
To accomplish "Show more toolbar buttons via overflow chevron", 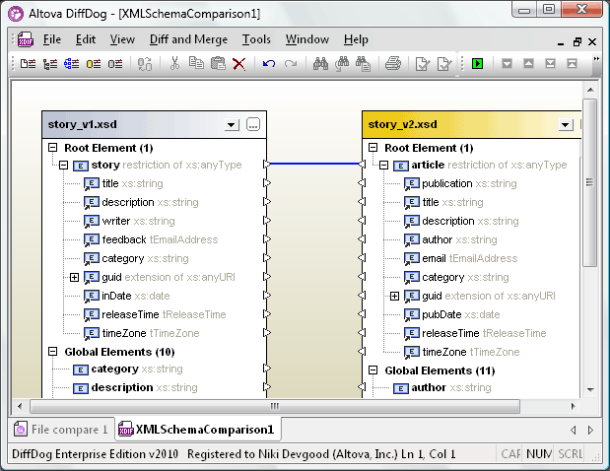I will [x=596, y=59].
